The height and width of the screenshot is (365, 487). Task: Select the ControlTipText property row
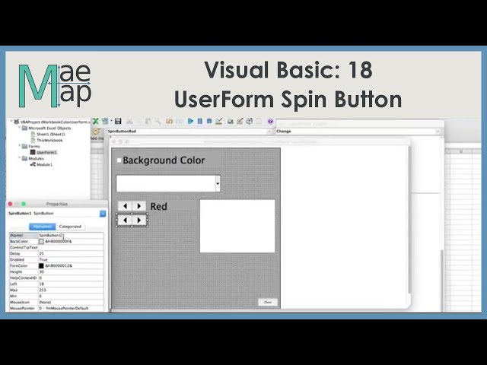click(56, 247)
